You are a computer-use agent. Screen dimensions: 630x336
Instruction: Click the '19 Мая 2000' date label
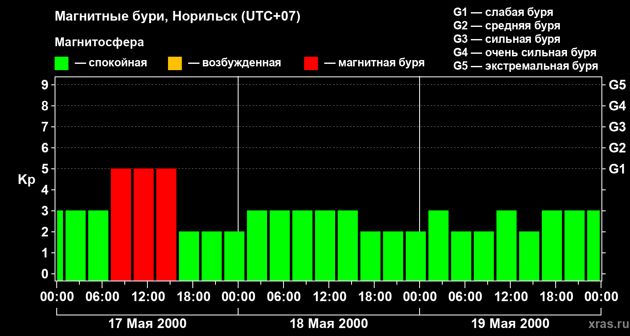[x=510, y=324]
